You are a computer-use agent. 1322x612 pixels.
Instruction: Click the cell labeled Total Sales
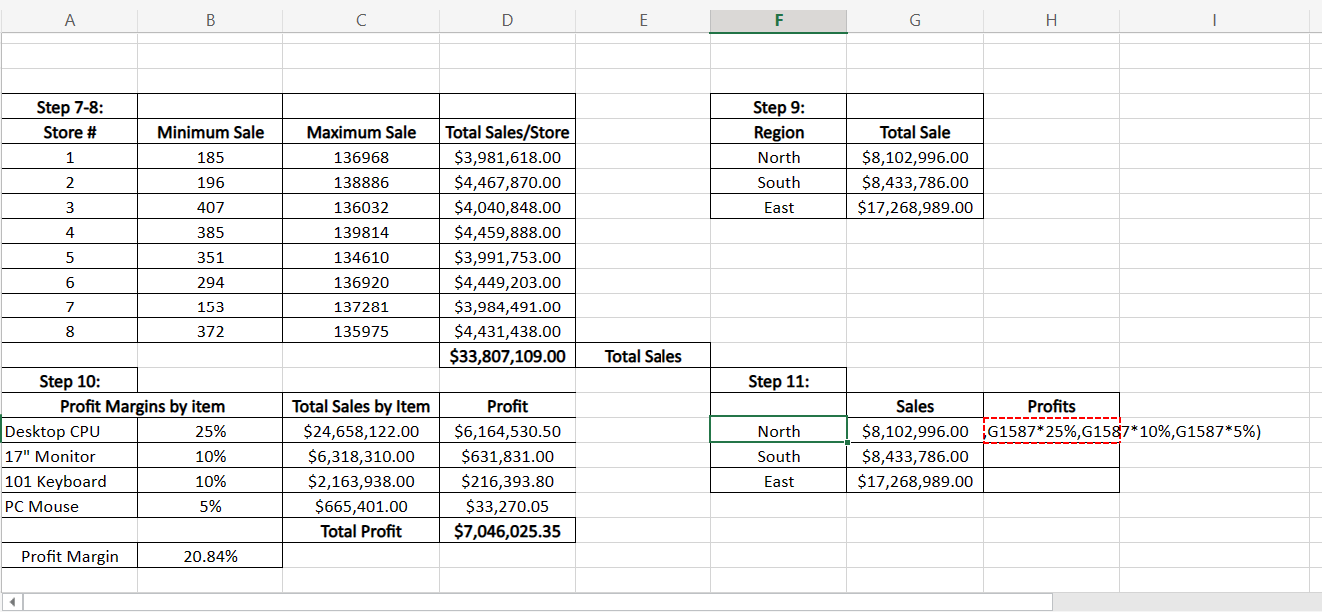click(643, 355)
